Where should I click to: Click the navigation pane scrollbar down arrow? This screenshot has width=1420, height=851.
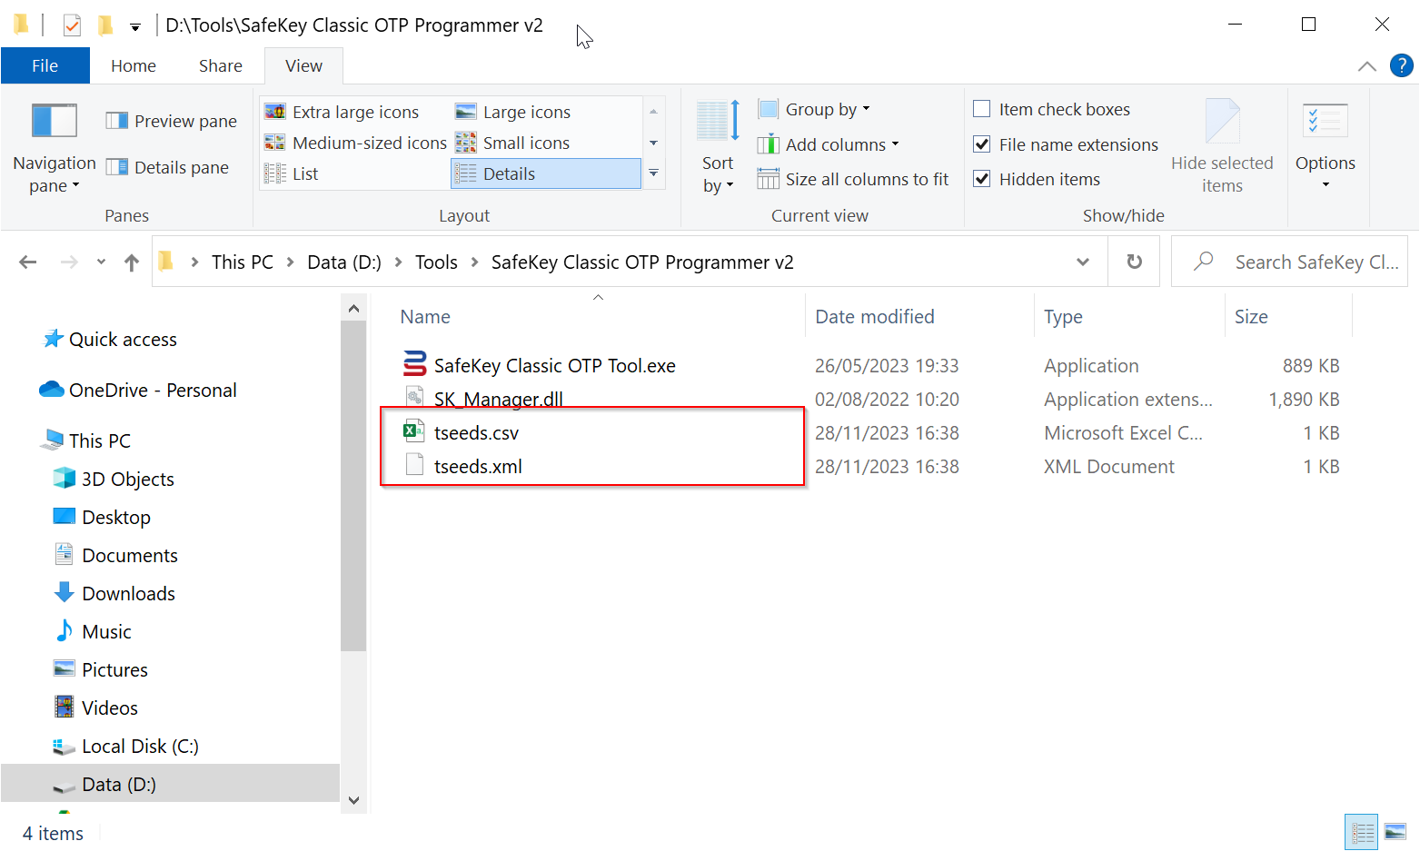tap(353, 800)
